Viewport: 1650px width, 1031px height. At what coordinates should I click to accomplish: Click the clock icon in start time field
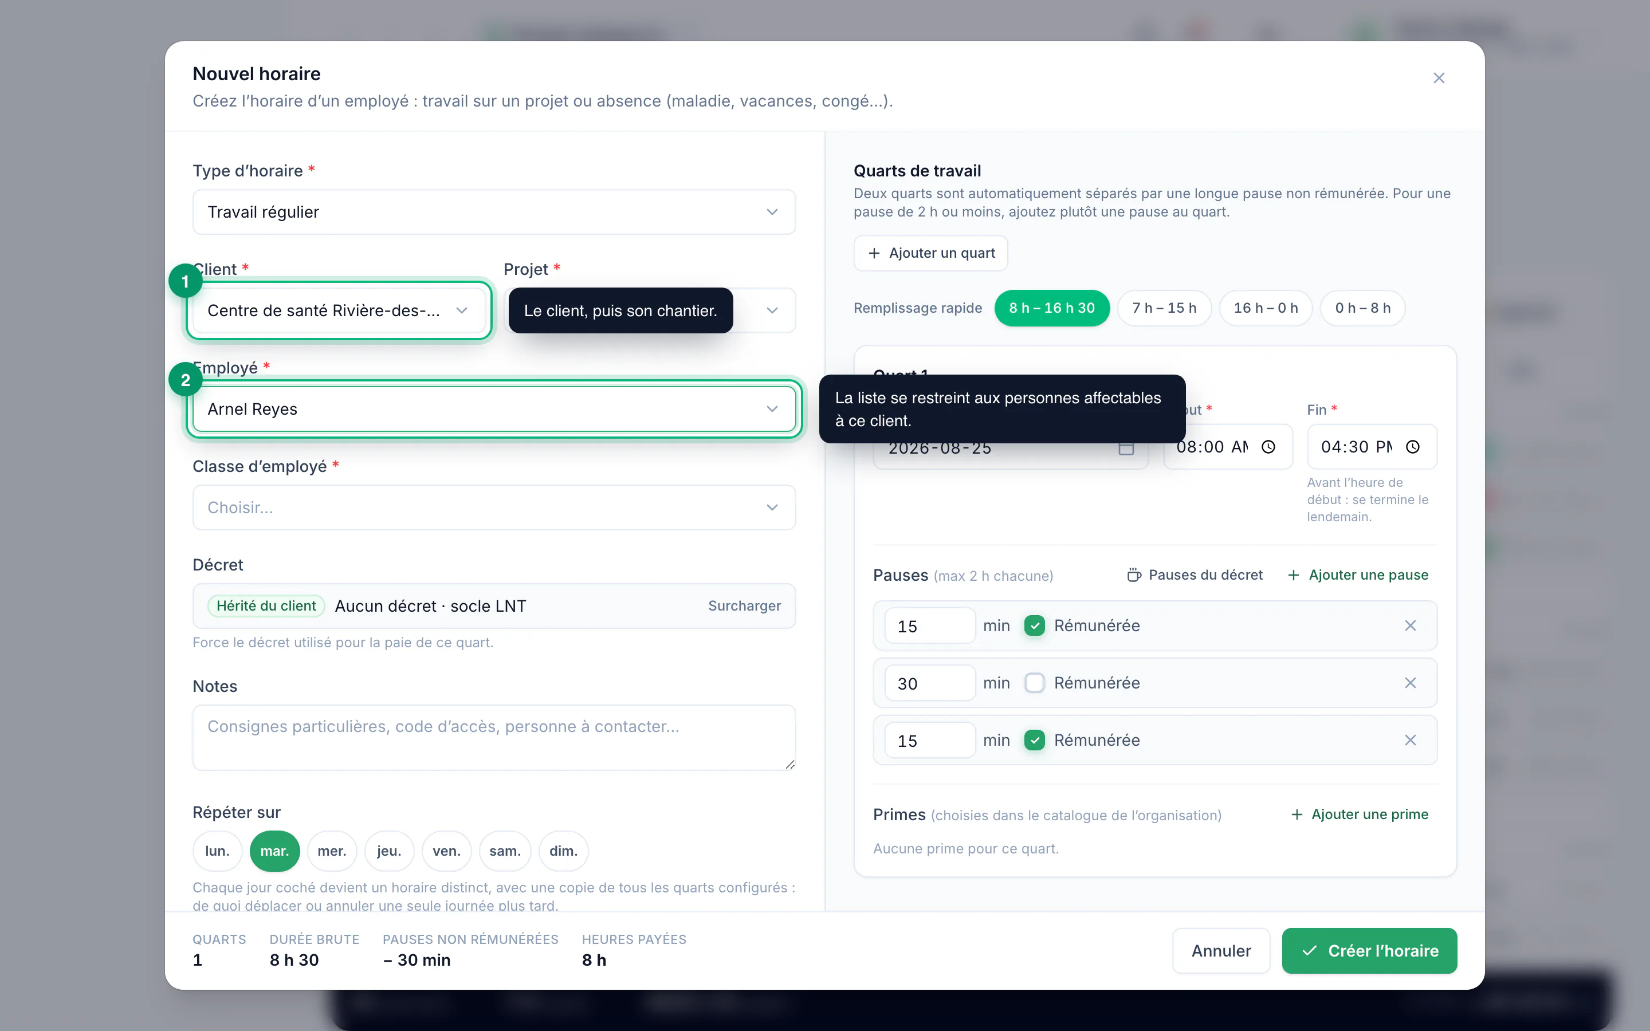[1268, 447]
